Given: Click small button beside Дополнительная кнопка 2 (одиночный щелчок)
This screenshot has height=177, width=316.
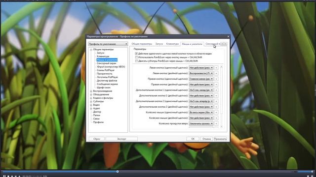Looking at the screenshot, I should (216, 101).
